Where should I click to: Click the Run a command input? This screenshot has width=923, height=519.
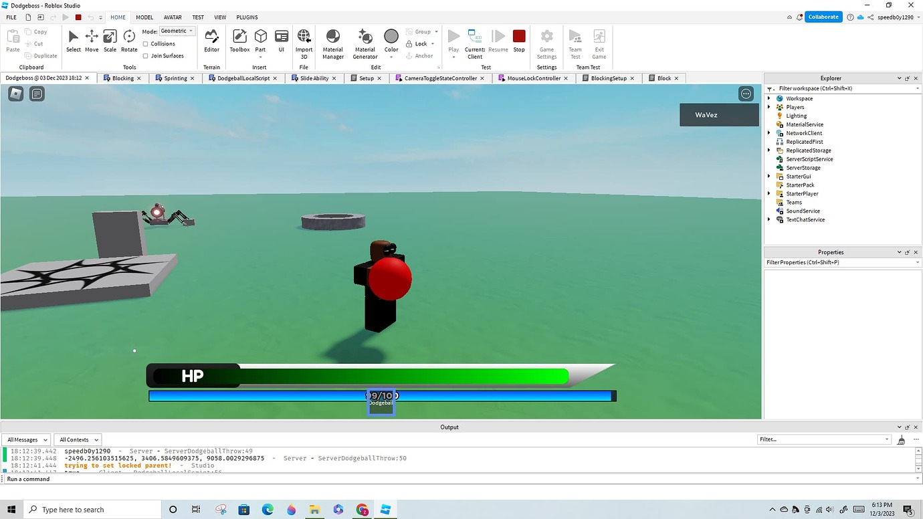tap(460, 479)
